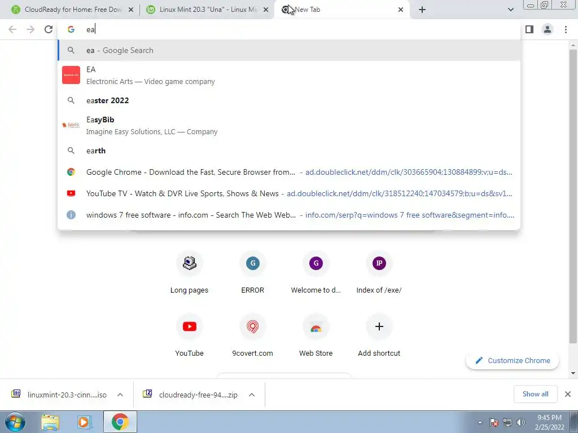This screenshot has width=578, height=433.
Task: Open the YouTube TV history suggestion
Action: click(289, 193)
